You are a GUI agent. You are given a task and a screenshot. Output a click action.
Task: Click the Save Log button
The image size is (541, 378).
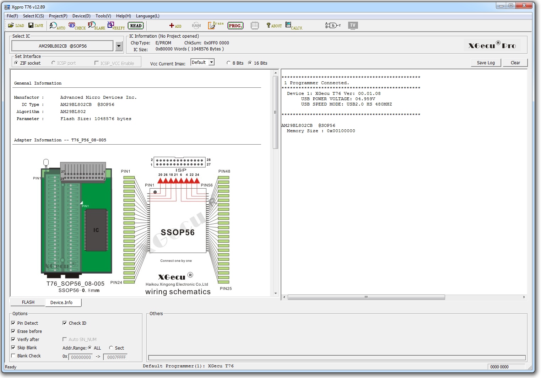486,63
